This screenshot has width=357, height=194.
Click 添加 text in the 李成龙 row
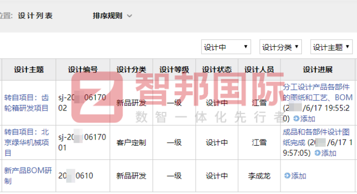(298, 176)
